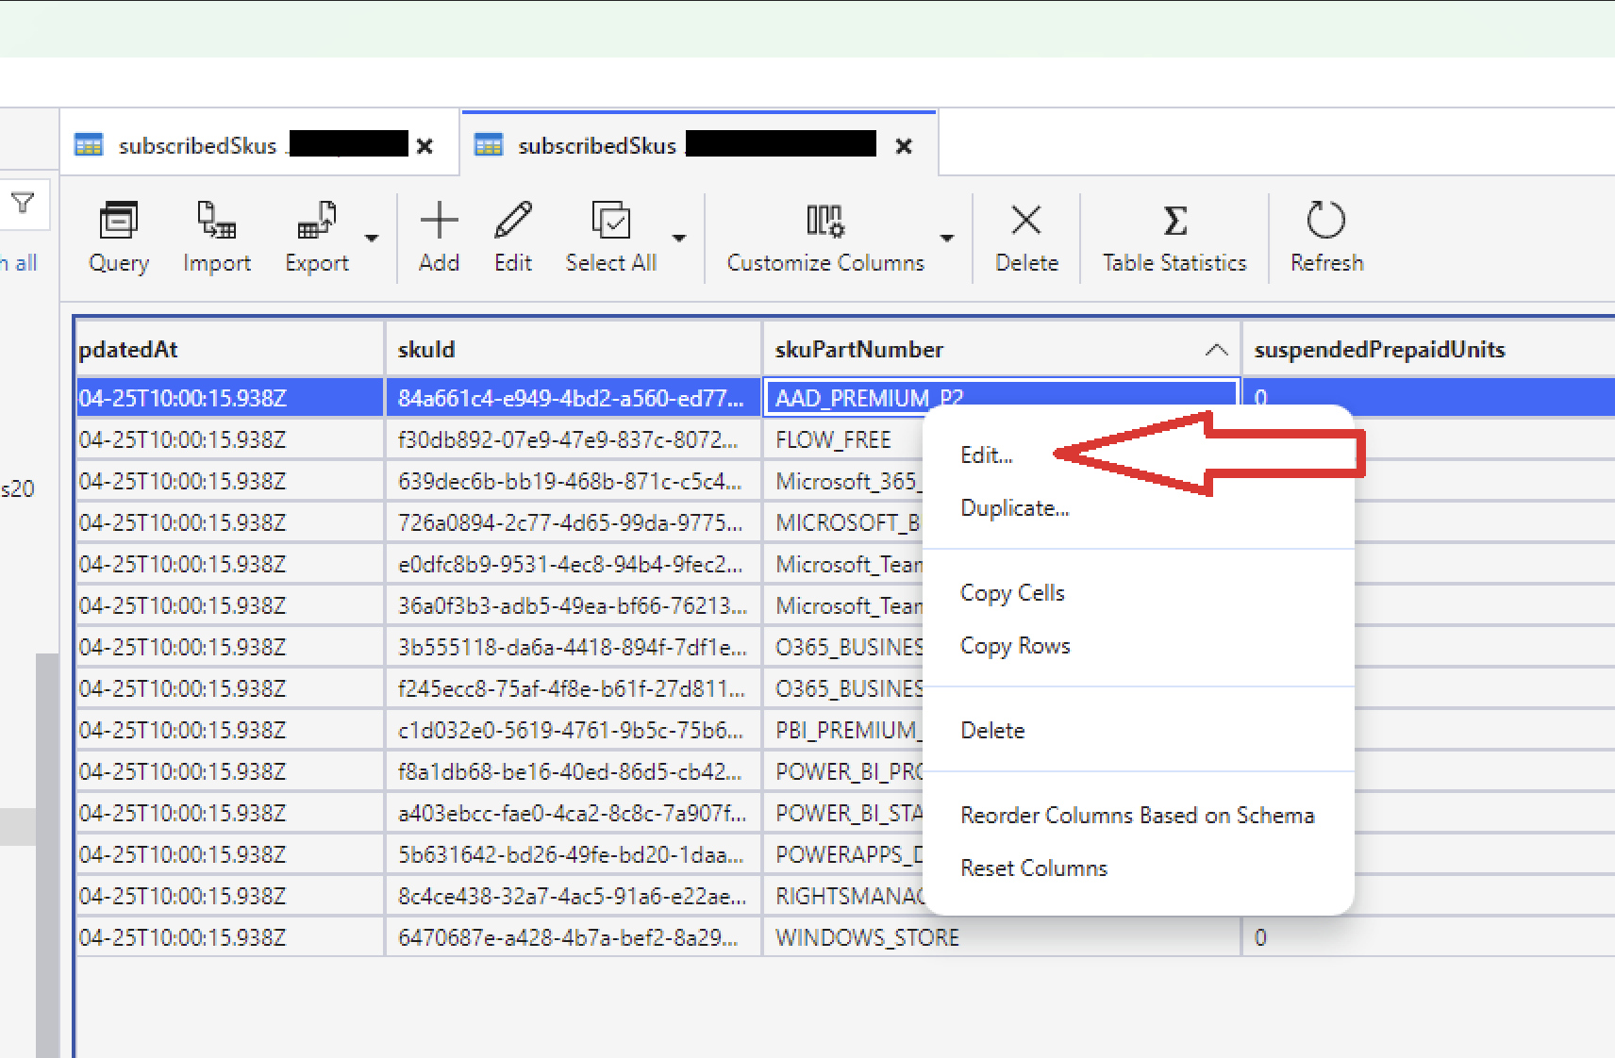This screenshot has width=1615, height=1058.
Task: Select Copy Rows in the context menu
Action: [1015, 646]
